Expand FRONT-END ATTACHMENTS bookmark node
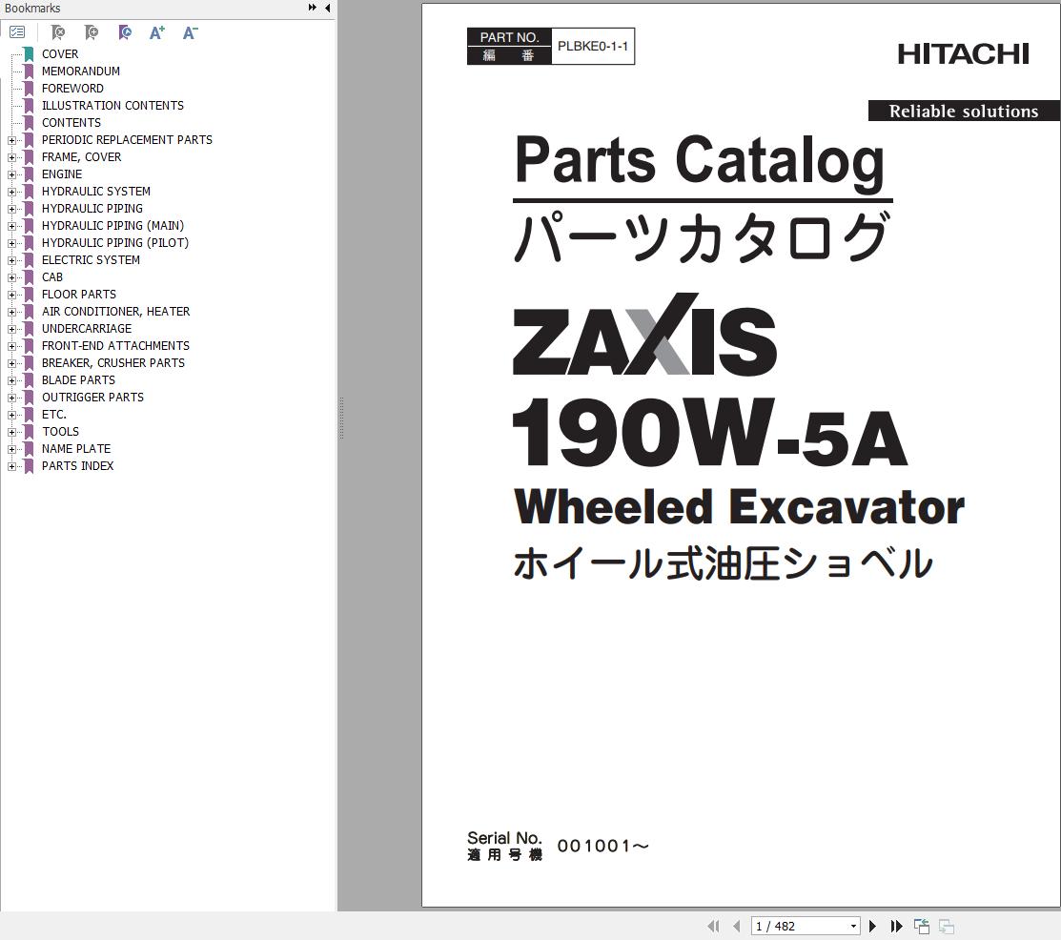 (11, 346)
